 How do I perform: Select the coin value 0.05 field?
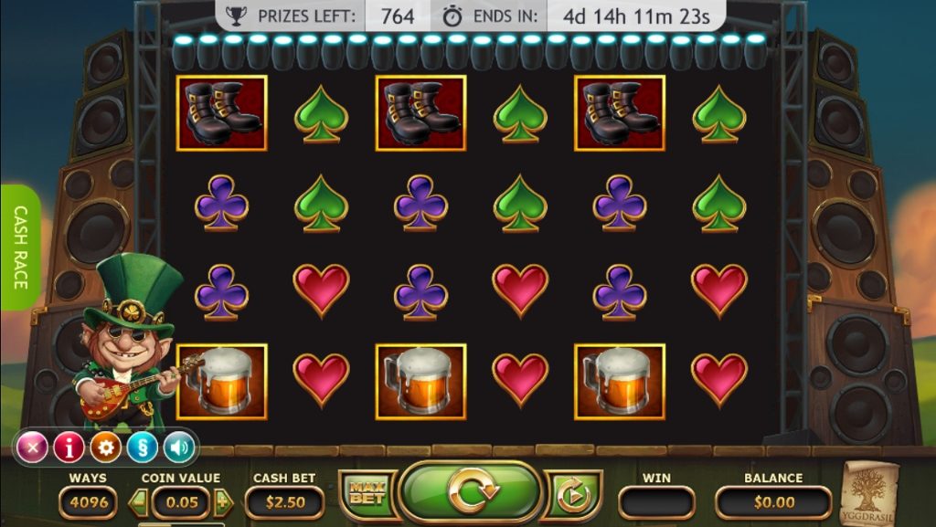pyautogui.click(x=181, y=502)
